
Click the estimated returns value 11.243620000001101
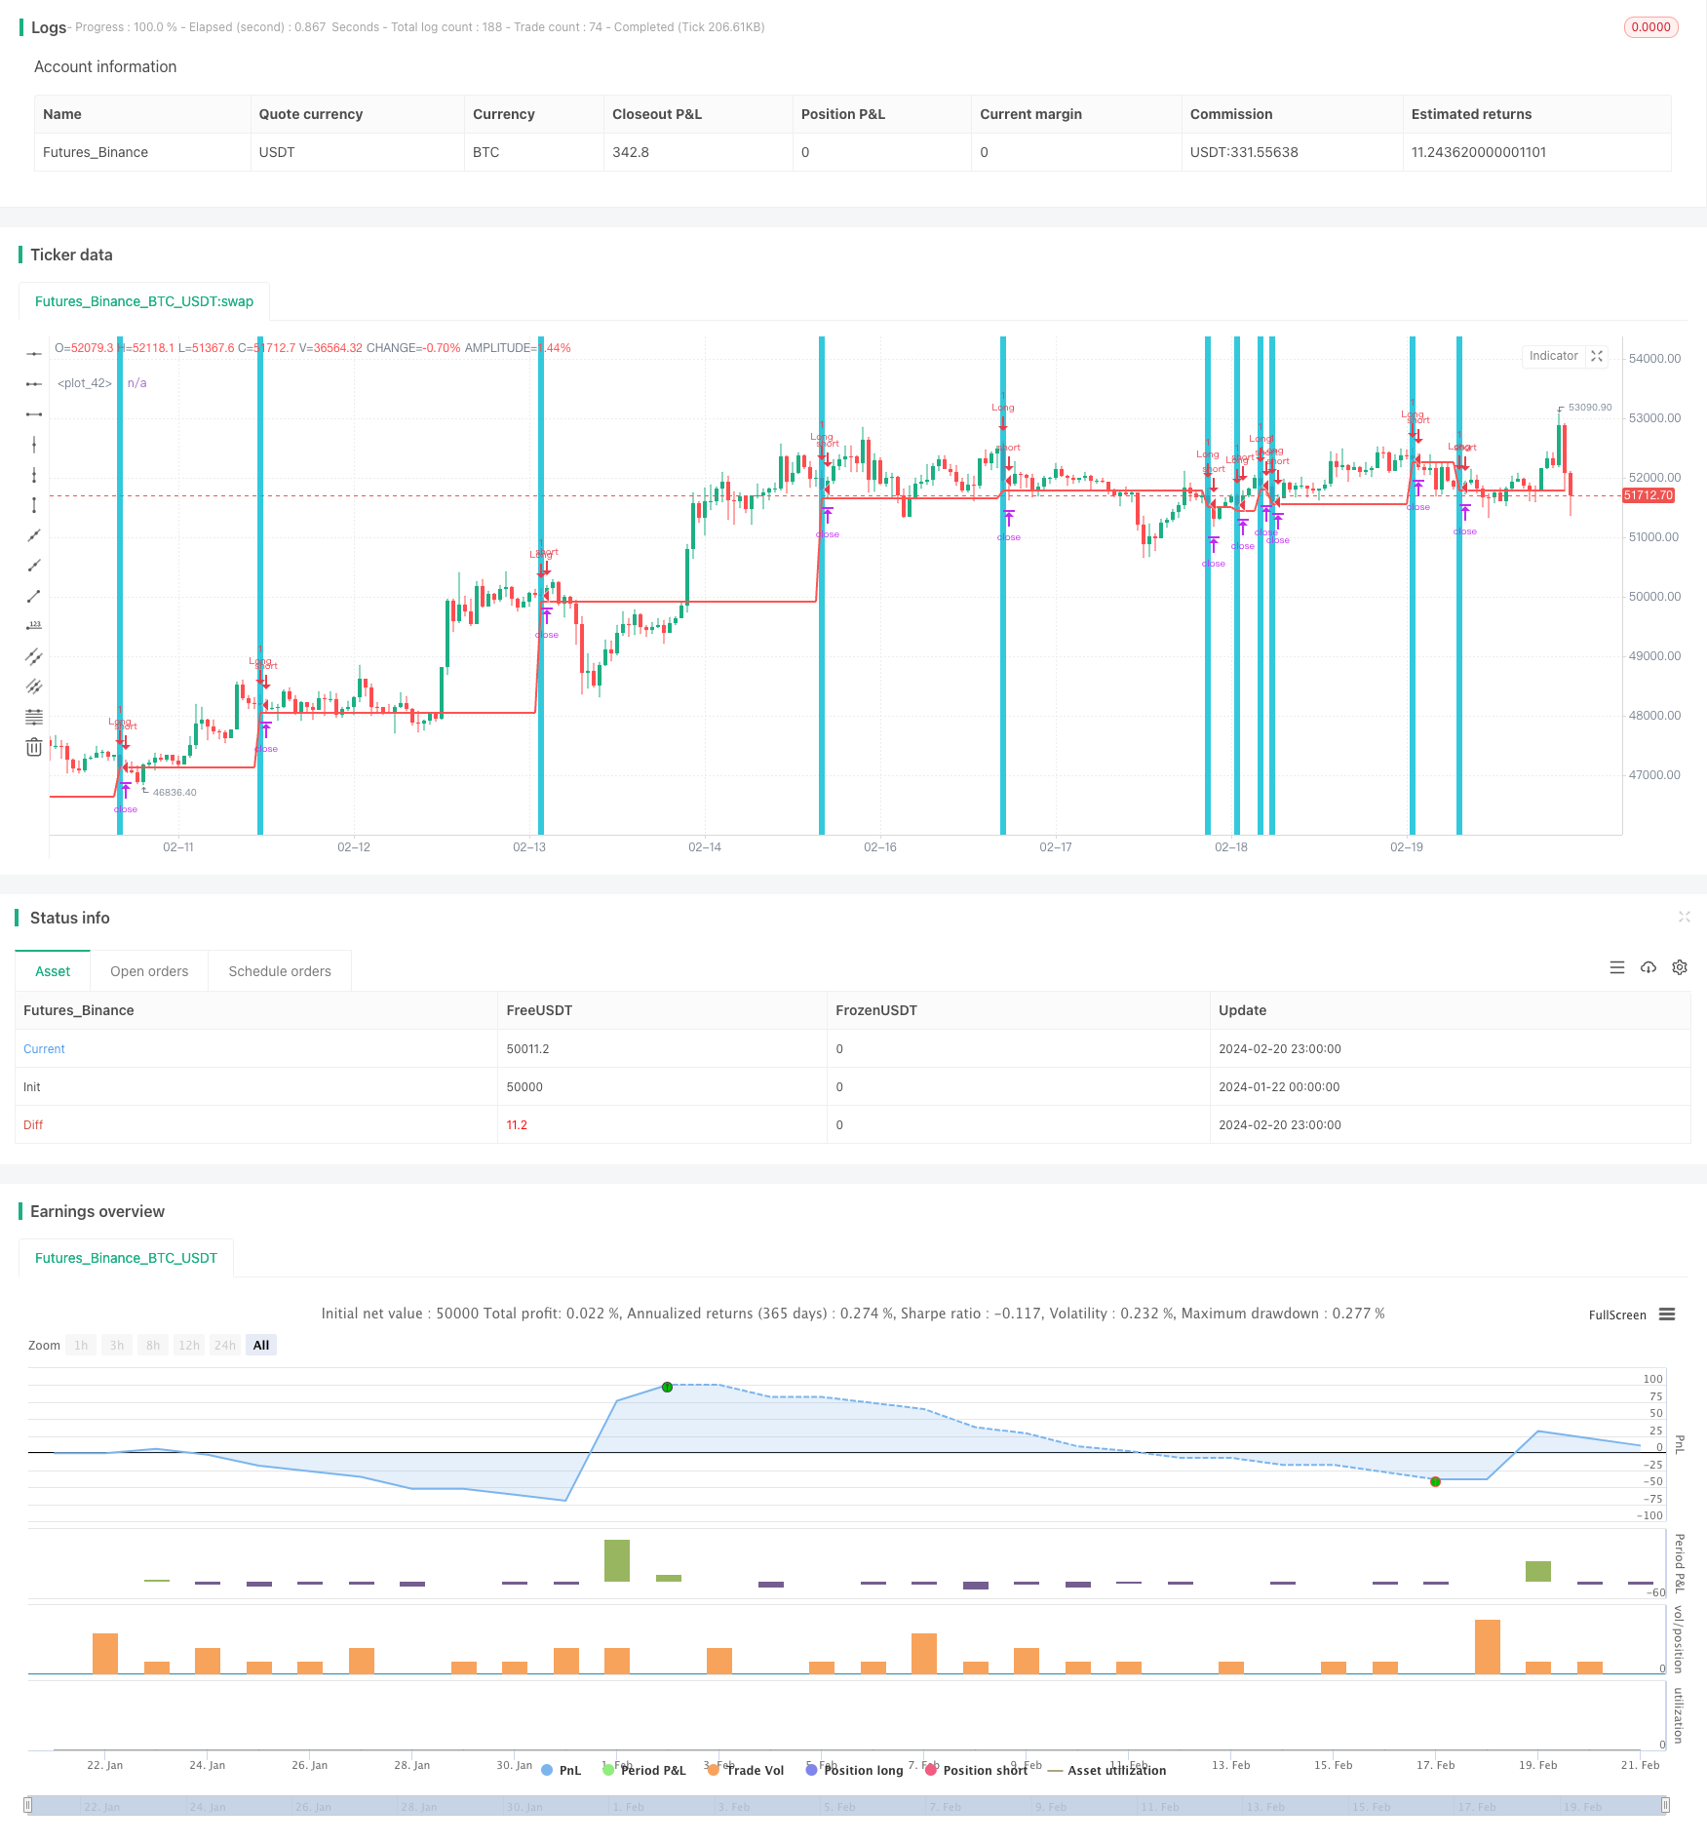pos(1479,152)
